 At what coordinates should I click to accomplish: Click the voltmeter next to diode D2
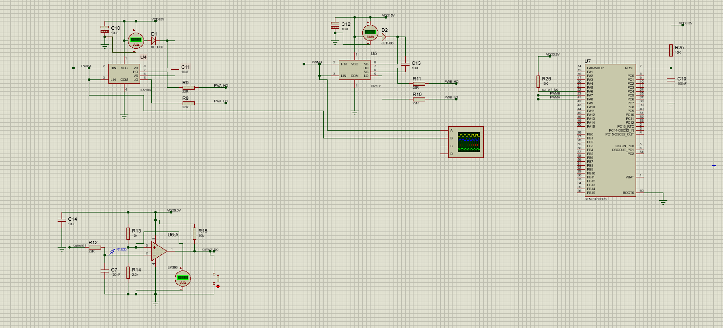tap(371, 33)
